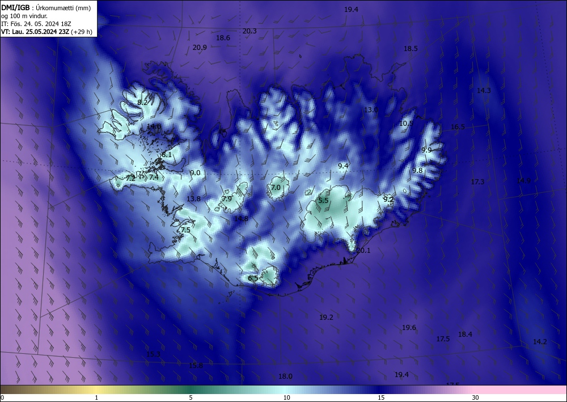Click the '(+29 h)' forecast offset text
This screenshot has width=567, height=402.
coord(81,32)
